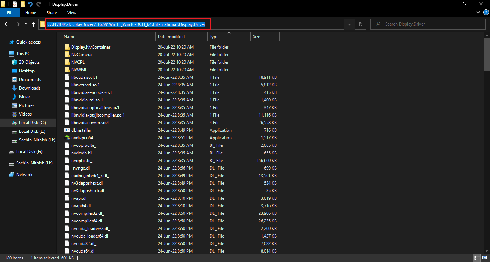Open Customize Quick Access Toolbar dropdown
490x262 pixels.
[45, 5]
